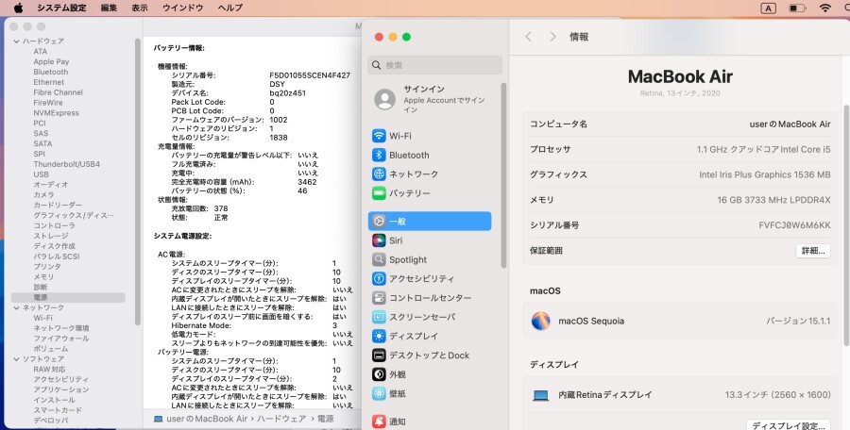
Task: Open the 外観 appearance icon
Action: coord(379,374)
